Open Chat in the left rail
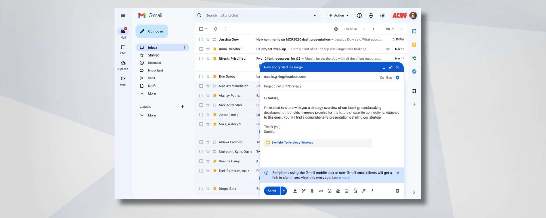Viewport: 546px width, 218px height. [x=123, y=49]
